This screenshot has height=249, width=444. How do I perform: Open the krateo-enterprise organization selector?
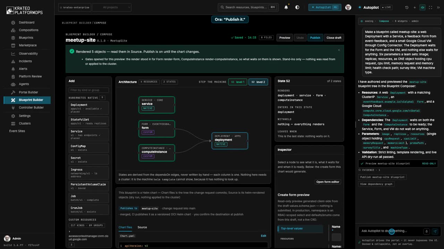tap(74, 7)
